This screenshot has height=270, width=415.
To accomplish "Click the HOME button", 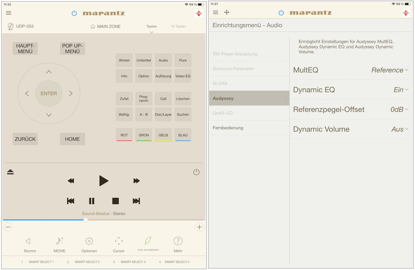I will (x=72, y=139).
